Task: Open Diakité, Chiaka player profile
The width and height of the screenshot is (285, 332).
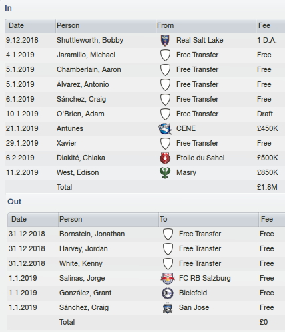Action: point(81,158)
